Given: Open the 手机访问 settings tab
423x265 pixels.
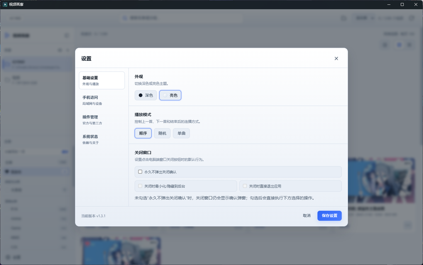Looking at the screenshot, I should click(102, 100).
